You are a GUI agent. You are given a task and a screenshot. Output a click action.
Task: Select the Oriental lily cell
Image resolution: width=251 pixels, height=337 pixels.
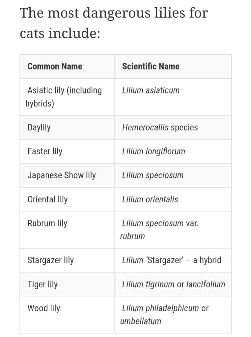tap(47, 199)
